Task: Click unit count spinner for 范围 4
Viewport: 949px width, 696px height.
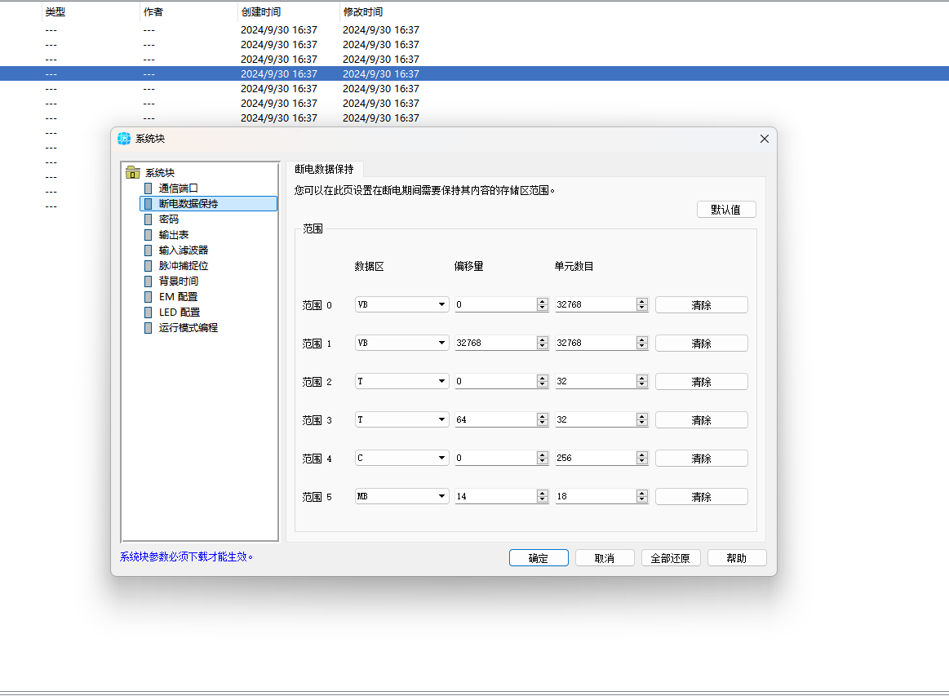Action: tap(642, 458)
